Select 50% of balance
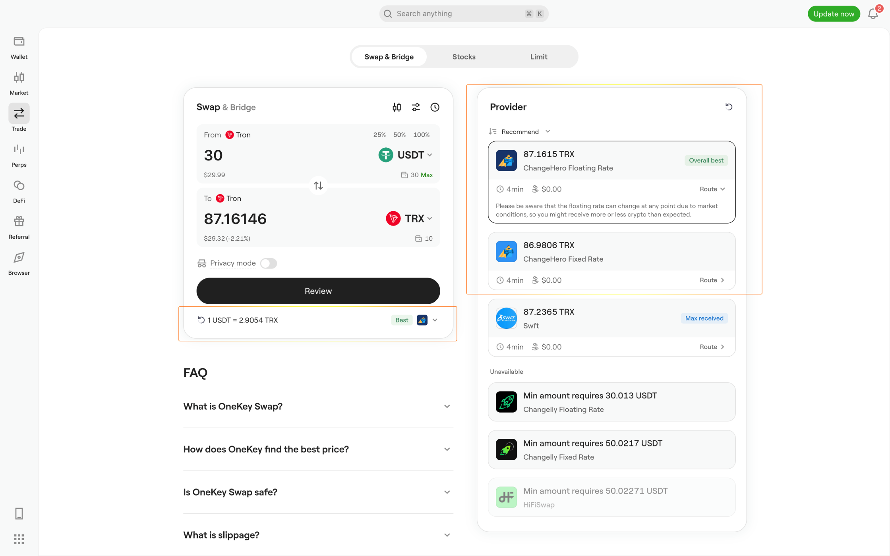The width and height of the screenshot is (890, 556). point(399,135)
